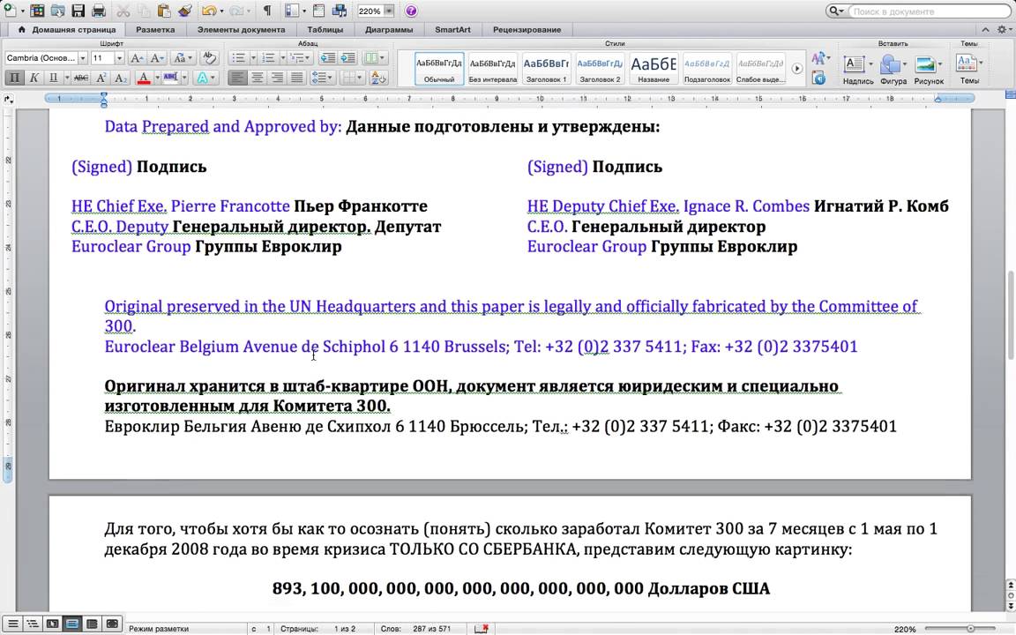Open template gallery from the toolbar

click(37, 11)
